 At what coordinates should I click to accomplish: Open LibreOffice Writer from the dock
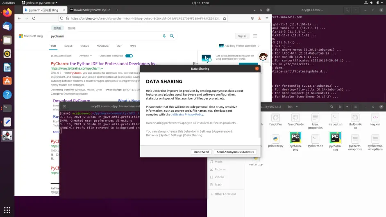[x=7, y=67]
